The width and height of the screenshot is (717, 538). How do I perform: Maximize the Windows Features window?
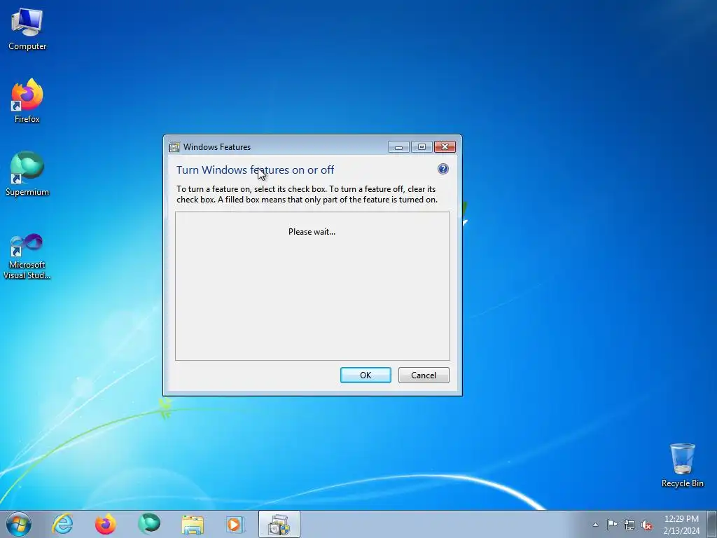(422, 147)
